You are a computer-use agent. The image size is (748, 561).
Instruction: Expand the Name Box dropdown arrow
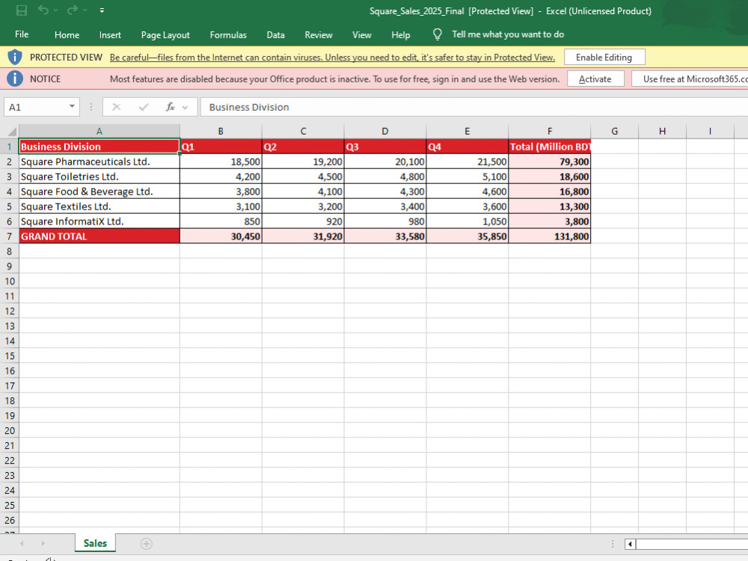(72, 106)
